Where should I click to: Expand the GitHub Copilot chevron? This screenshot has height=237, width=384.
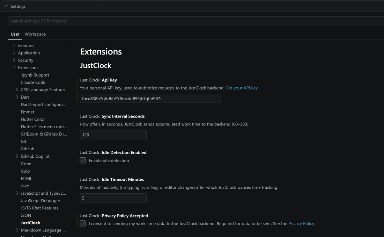tap(17, 156)
